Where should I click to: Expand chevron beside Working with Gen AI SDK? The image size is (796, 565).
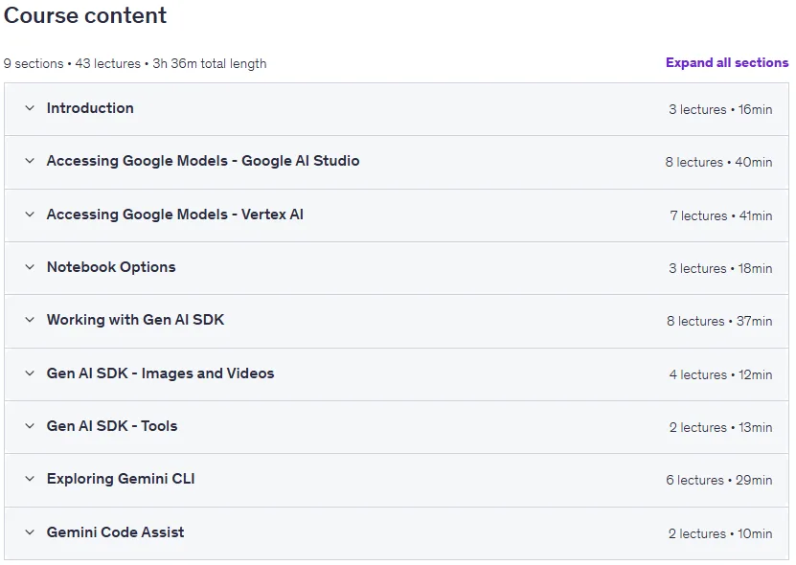click(30, 320)
